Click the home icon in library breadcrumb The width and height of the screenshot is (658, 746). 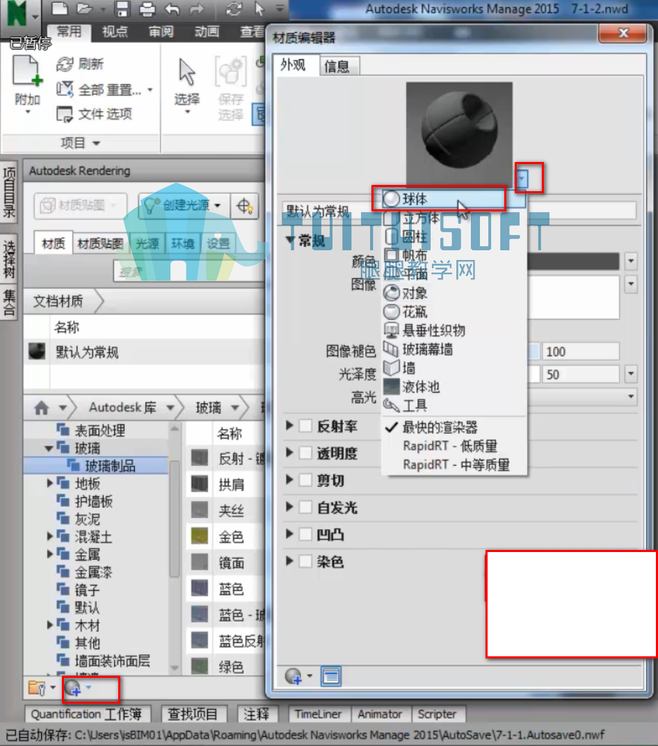coord(42,407)
